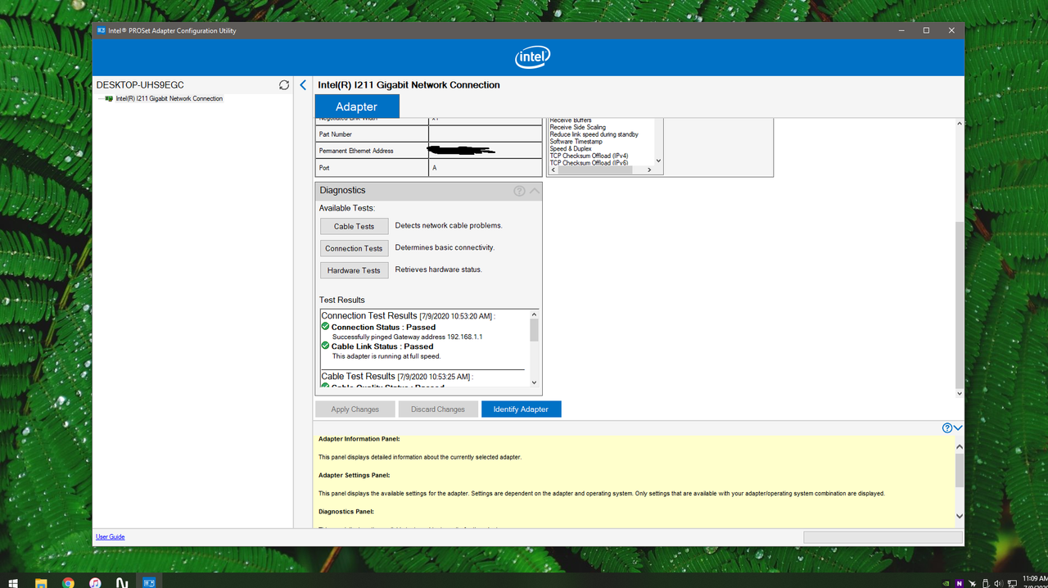This screenshot has height=588, width=1048.
Task: Click help panel scroll-down arrow
Action: pyautogui.click(x=960, y=516)
